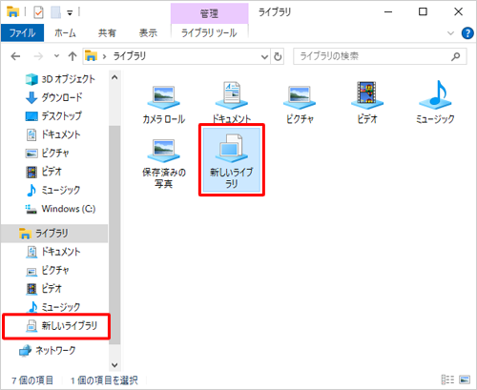Select デスクトップ in the navigation pane

[53, 115]
